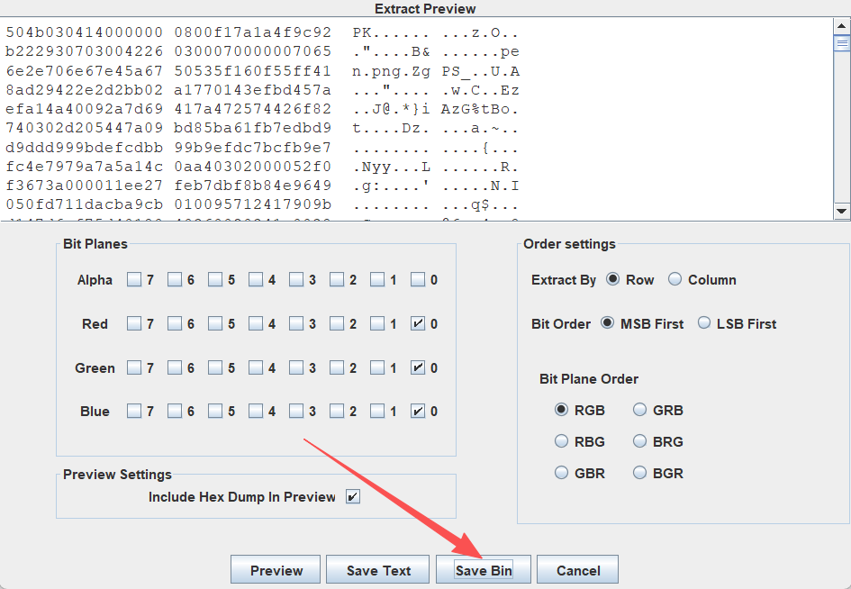Click the Save Bin button
851x589 pixels.
point(484,570)
